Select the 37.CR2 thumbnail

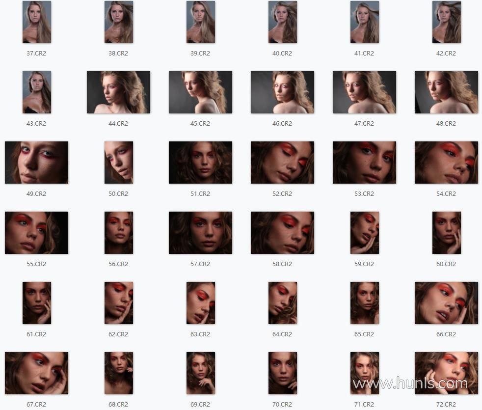(37, 22)
